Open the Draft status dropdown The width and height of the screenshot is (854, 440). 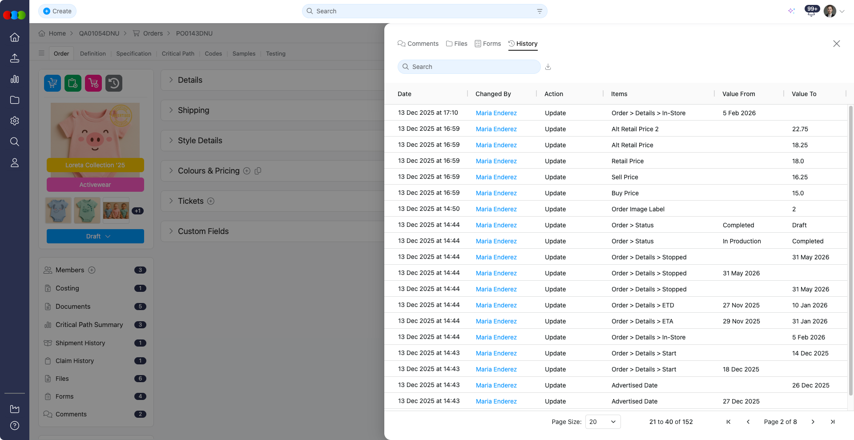point(95,236)
